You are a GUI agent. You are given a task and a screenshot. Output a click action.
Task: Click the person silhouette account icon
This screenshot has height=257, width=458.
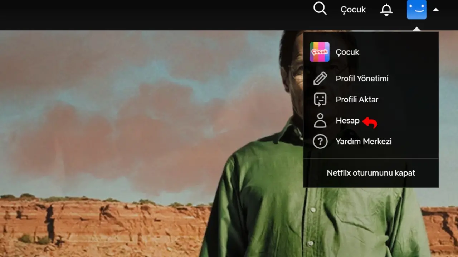point(320,121)
